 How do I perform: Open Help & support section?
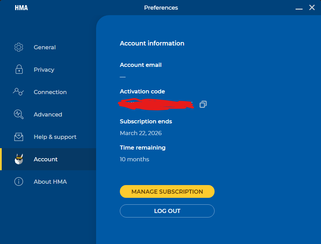coord(48,137)
